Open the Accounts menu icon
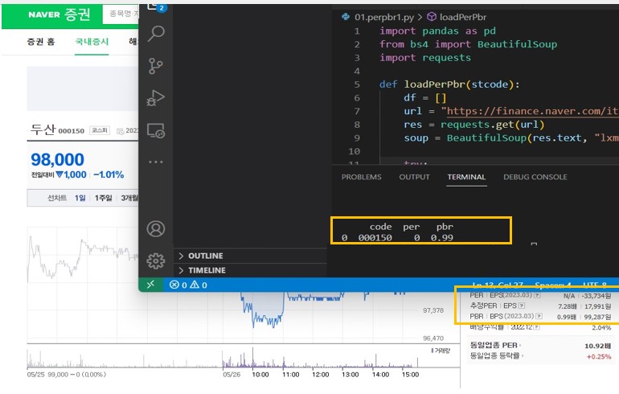 tap(156, 228)
